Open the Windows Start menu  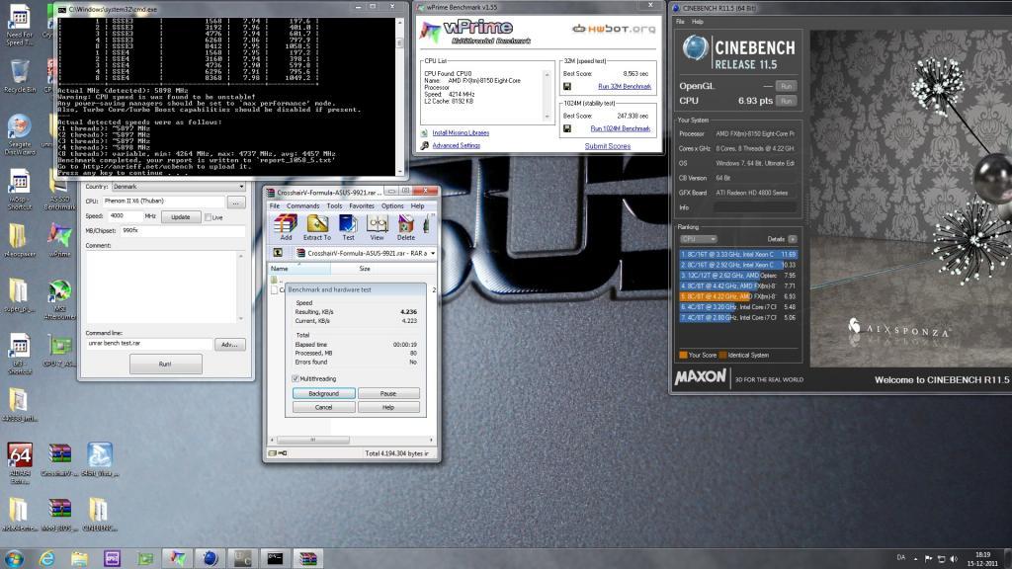pos(14,558)
